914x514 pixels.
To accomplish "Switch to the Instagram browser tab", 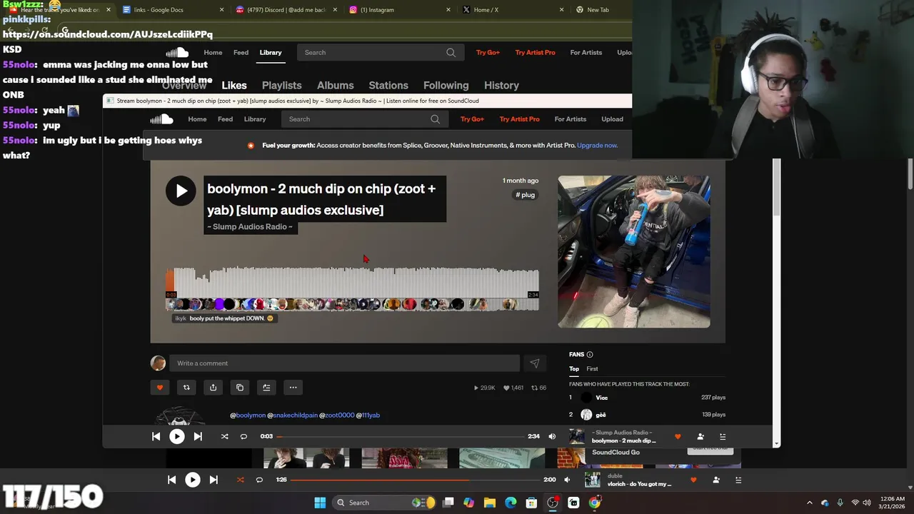I will pos(398,10).
